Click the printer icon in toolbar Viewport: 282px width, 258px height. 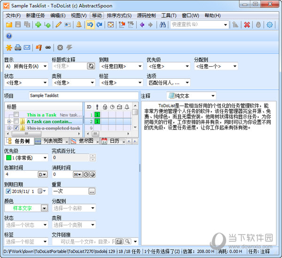pyautogui.click(x=17, y=47)
